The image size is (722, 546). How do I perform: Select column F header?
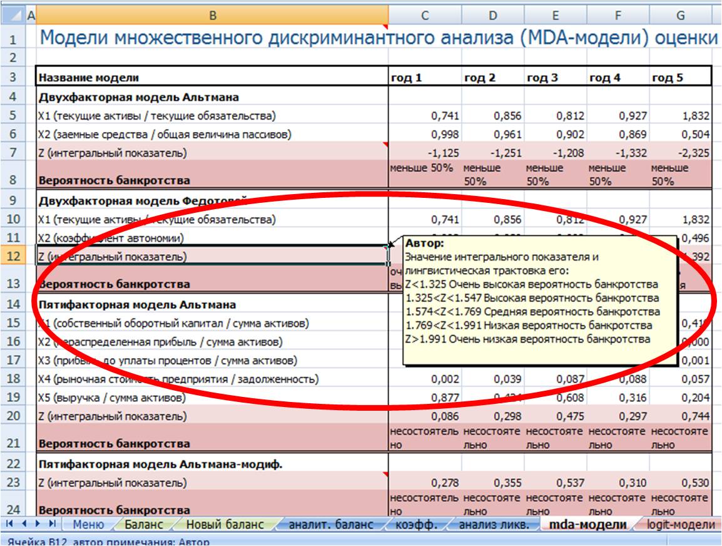618,16
